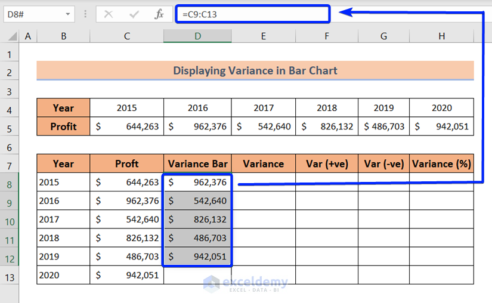Select the 2020 year cell in row 4
492x303 pixels.
441,108
